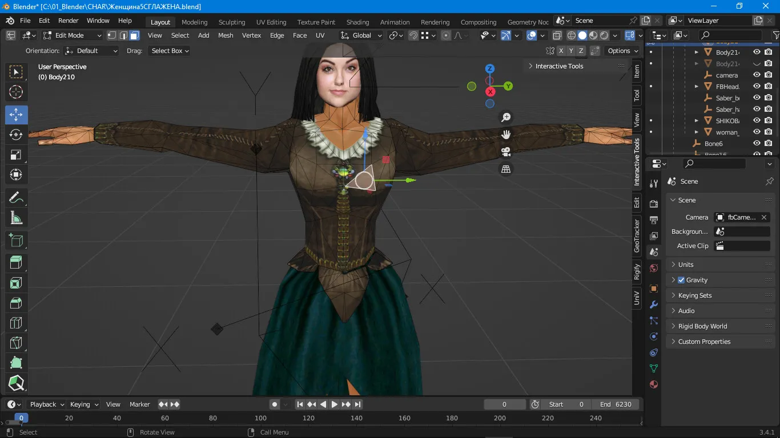Click the End frame field
The image size is (780, 438).
[616, 404]
